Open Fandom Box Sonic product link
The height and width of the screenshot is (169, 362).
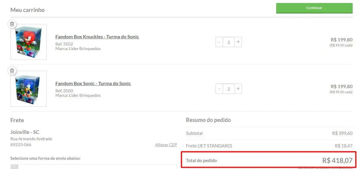tap(93, 84)
